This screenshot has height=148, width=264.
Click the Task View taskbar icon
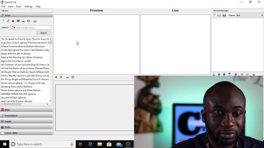80,144
